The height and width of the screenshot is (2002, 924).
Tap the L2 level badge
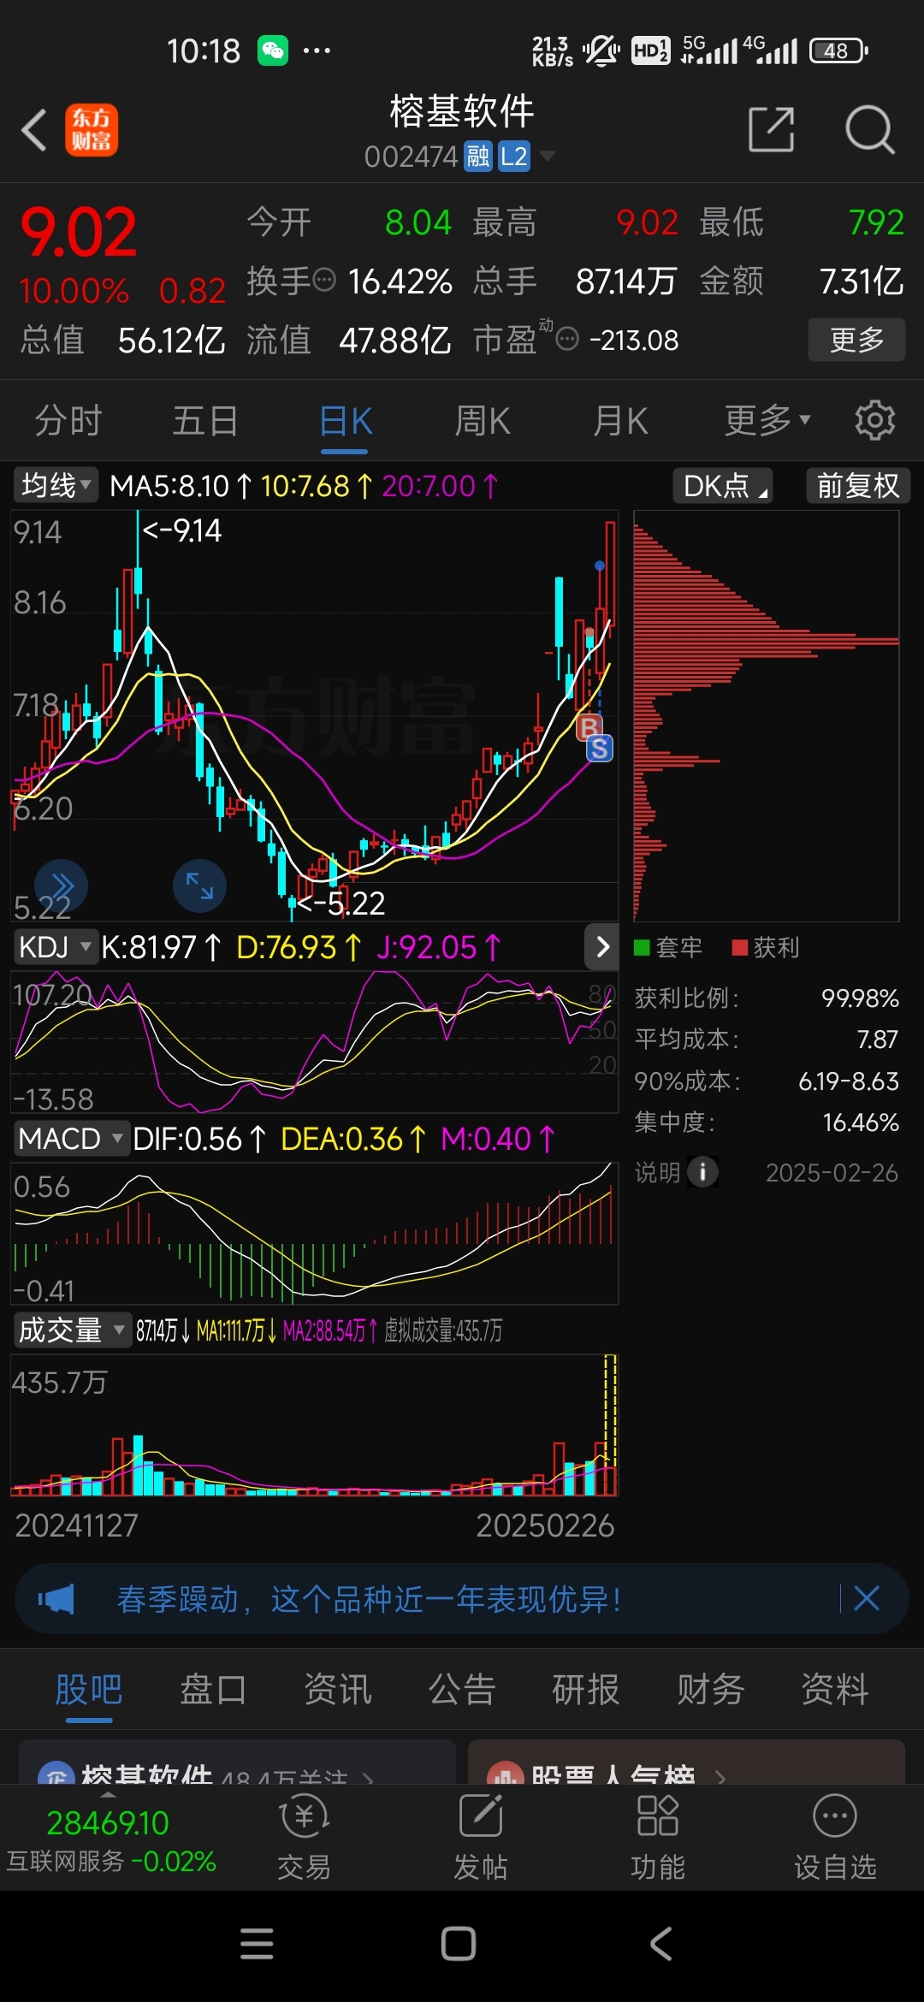(x=514, y=157)
